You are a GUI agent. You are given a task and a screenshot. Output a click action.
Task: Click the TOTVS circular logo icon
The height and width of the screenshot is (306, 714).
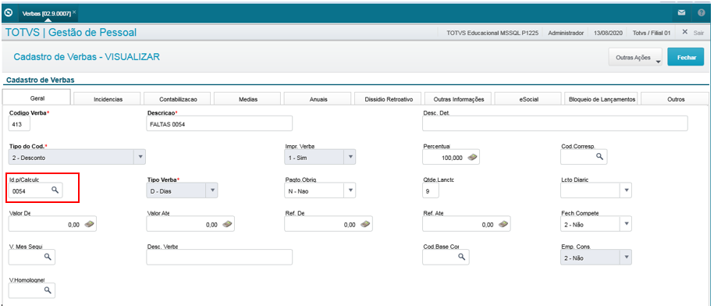coord(9,13)
